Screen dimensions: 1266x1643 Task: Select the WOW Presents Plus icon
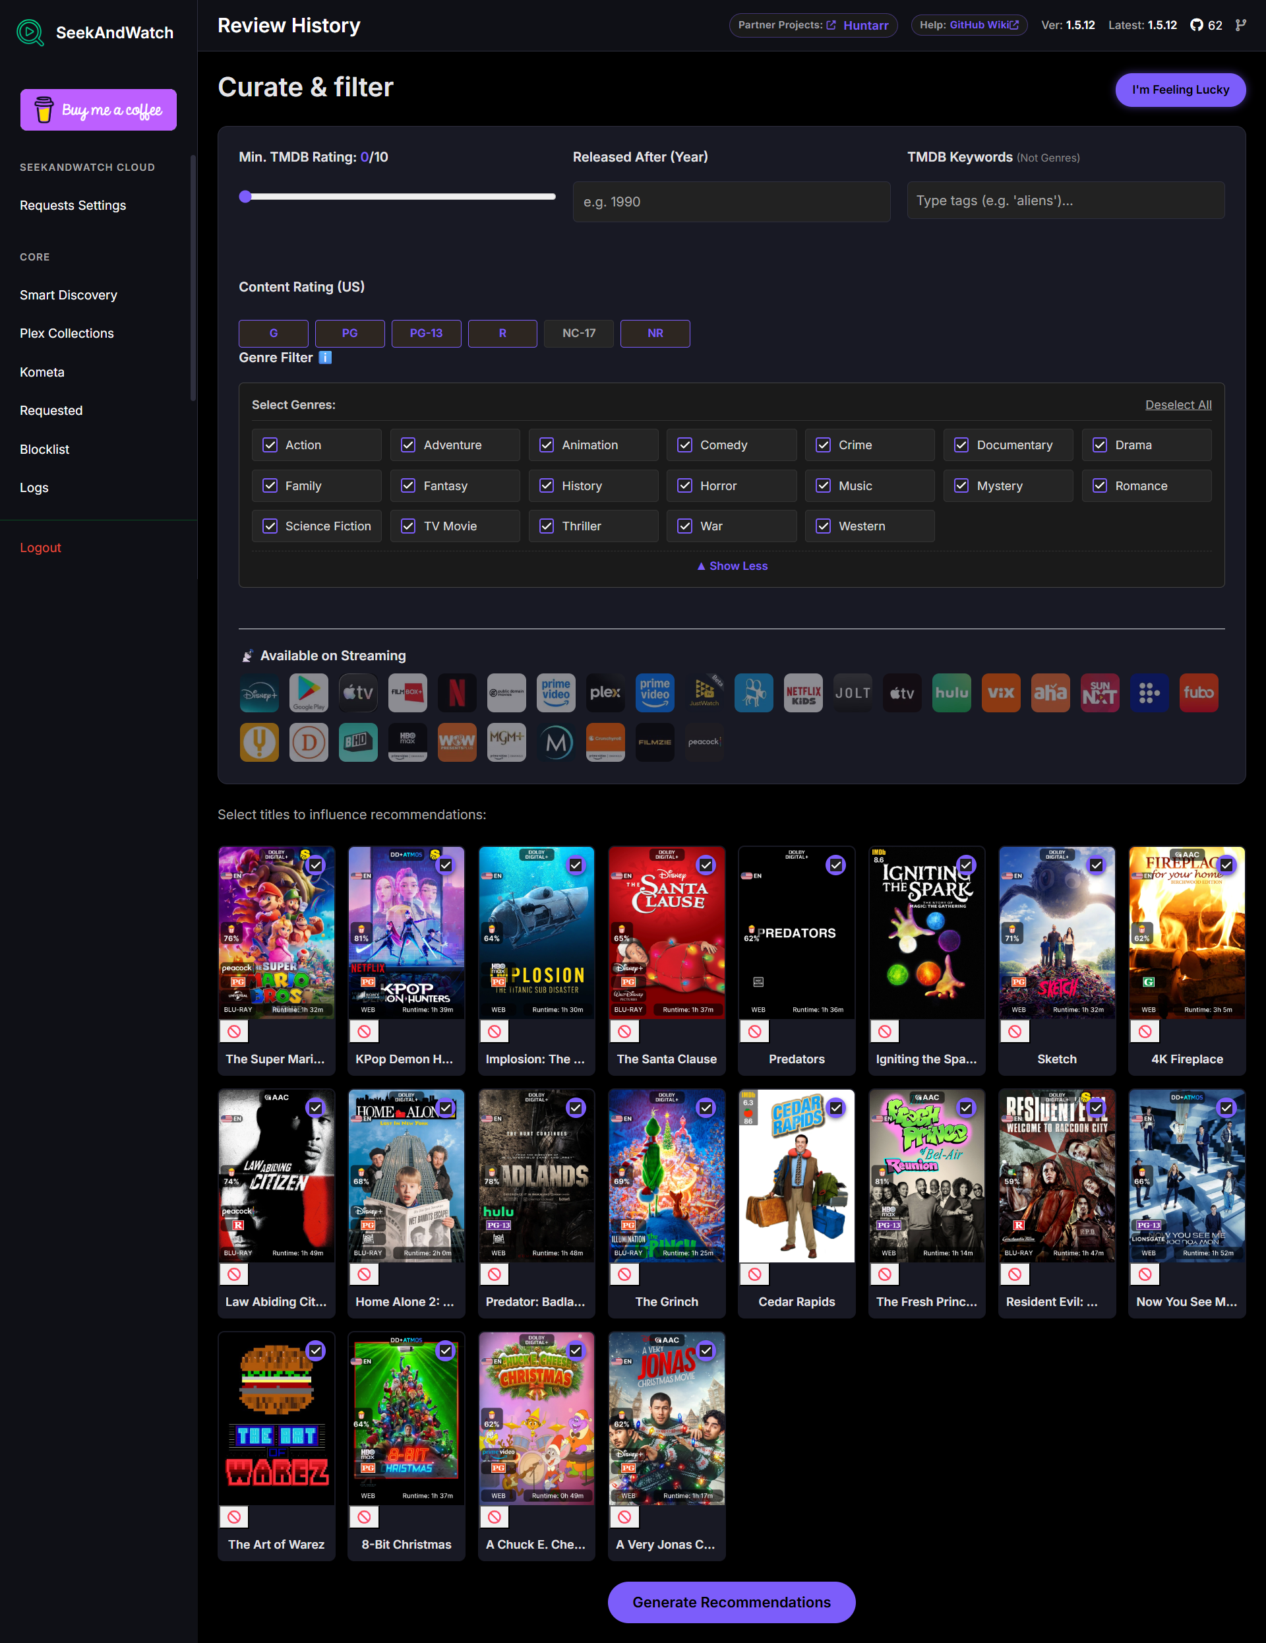[456, 743]
